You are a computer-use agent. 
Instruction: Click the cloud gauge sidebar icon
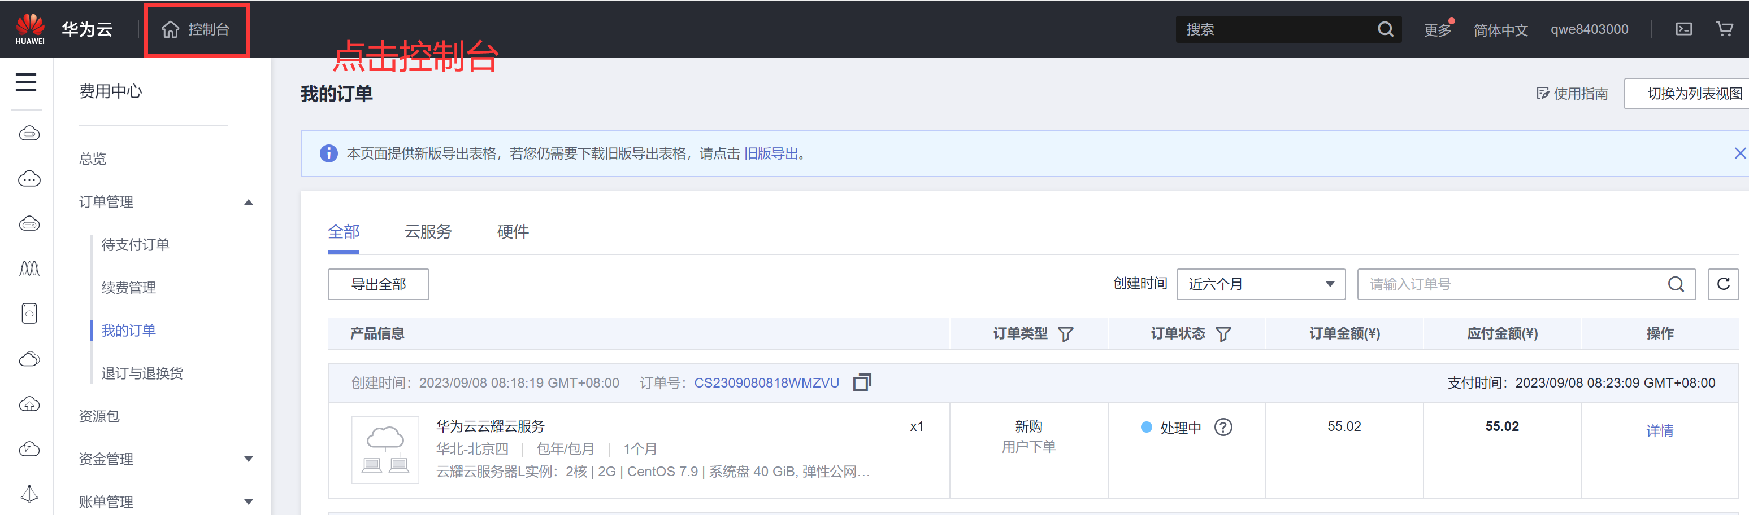click(x=28, y=448)
